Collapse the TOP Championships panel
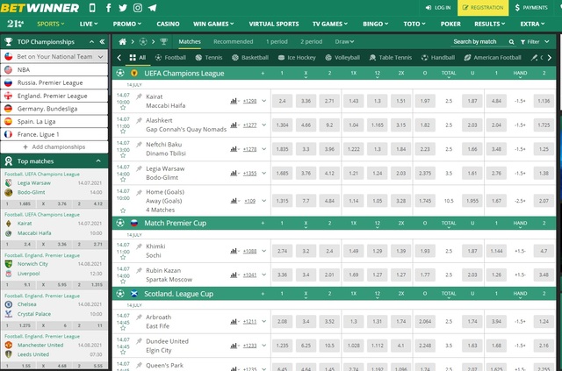 (x=91, y=42)
